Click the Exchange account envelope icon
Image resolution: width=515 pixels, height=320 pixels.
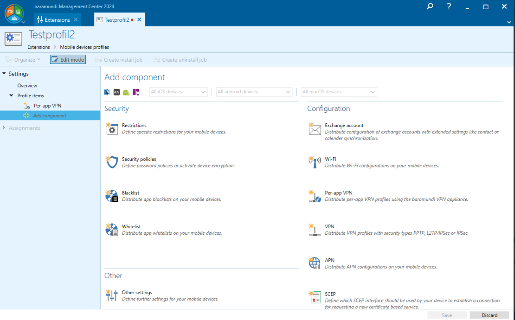pyautogui.click(x=314, y=129)
